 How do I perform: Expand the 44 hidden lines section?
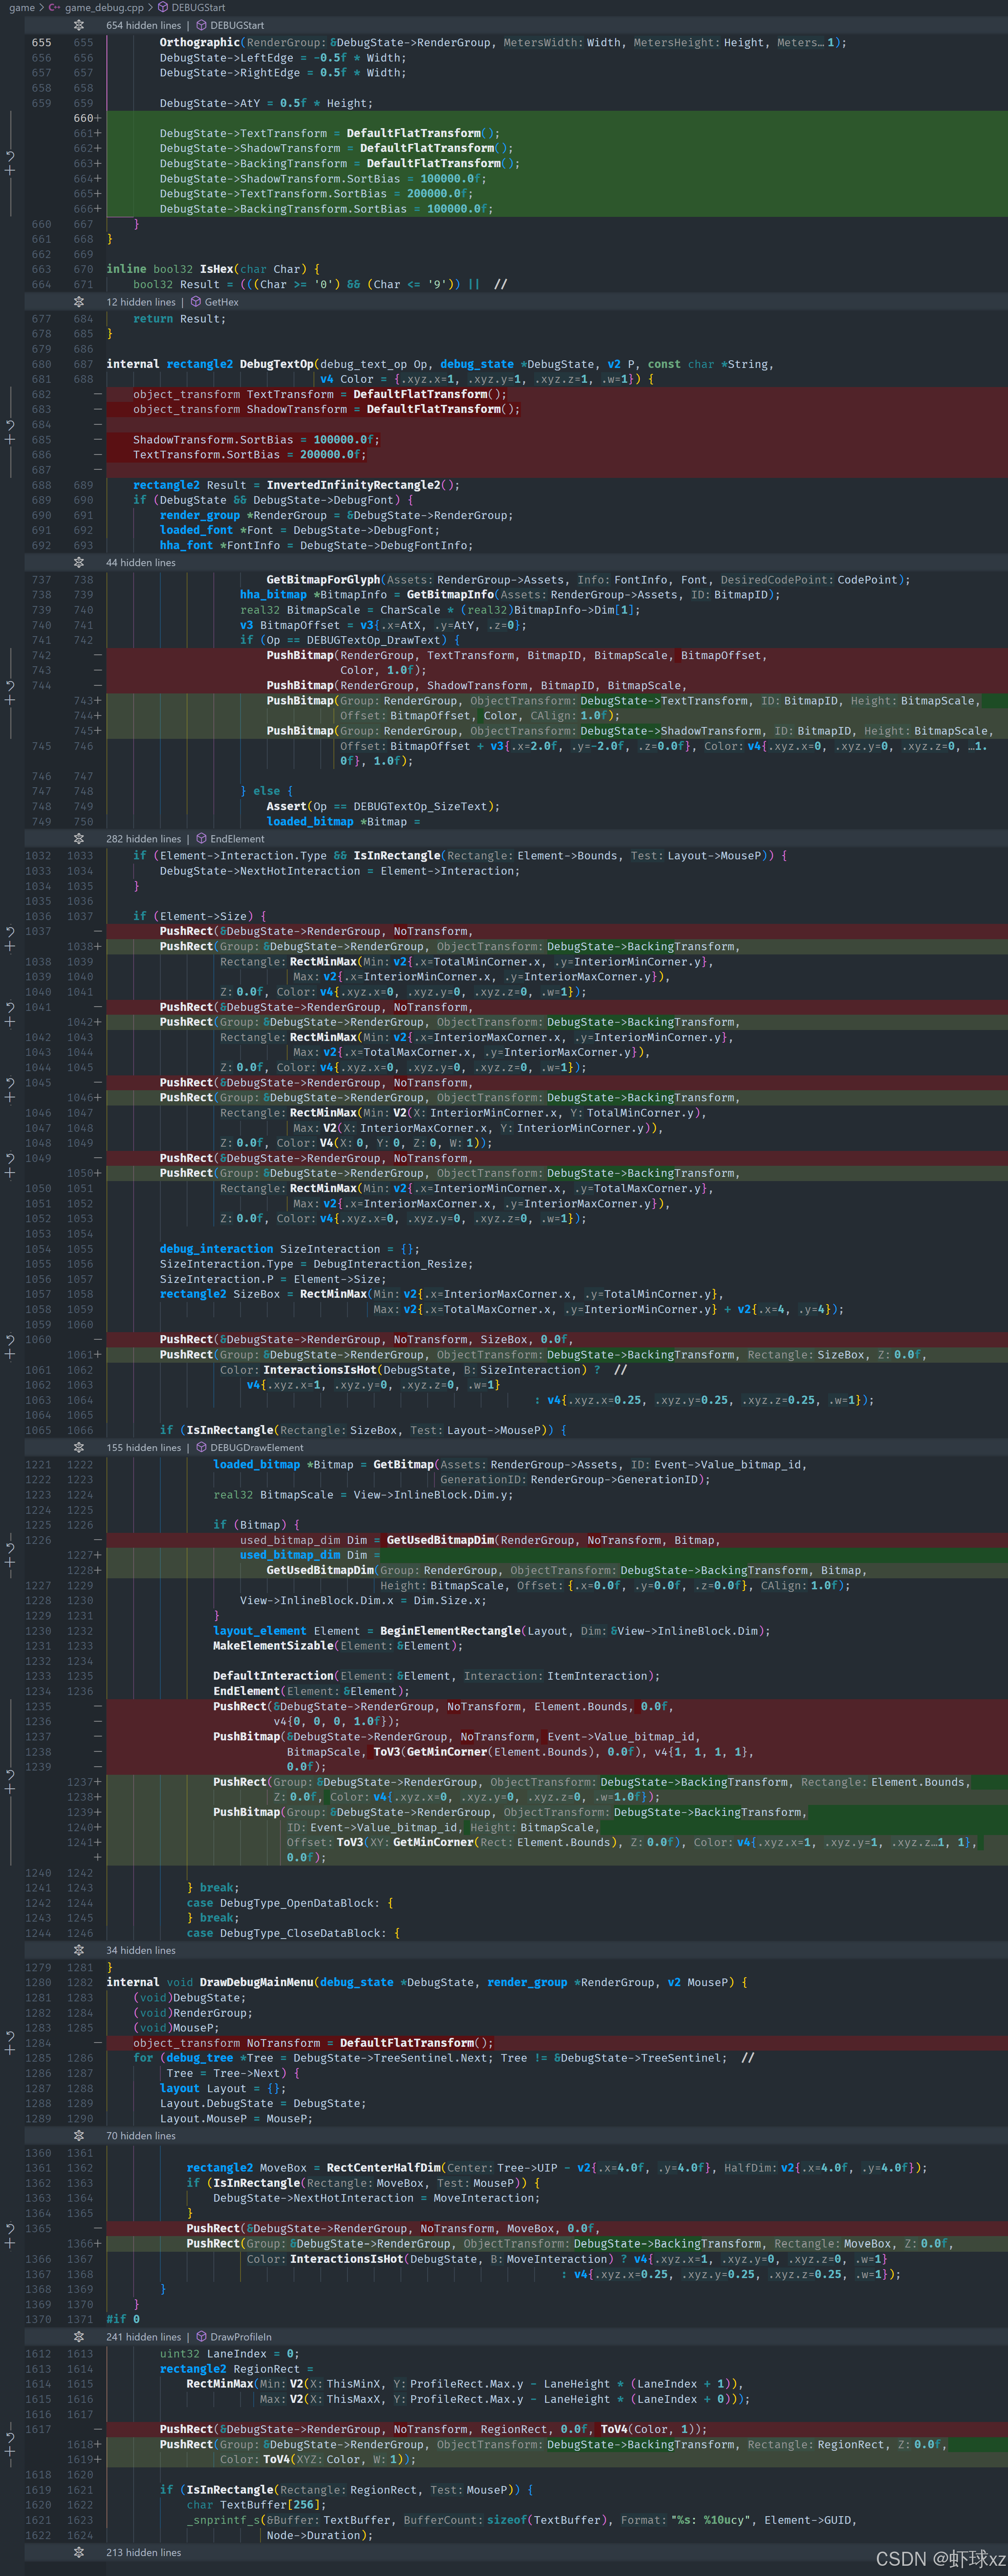click(x=79, y=562)
